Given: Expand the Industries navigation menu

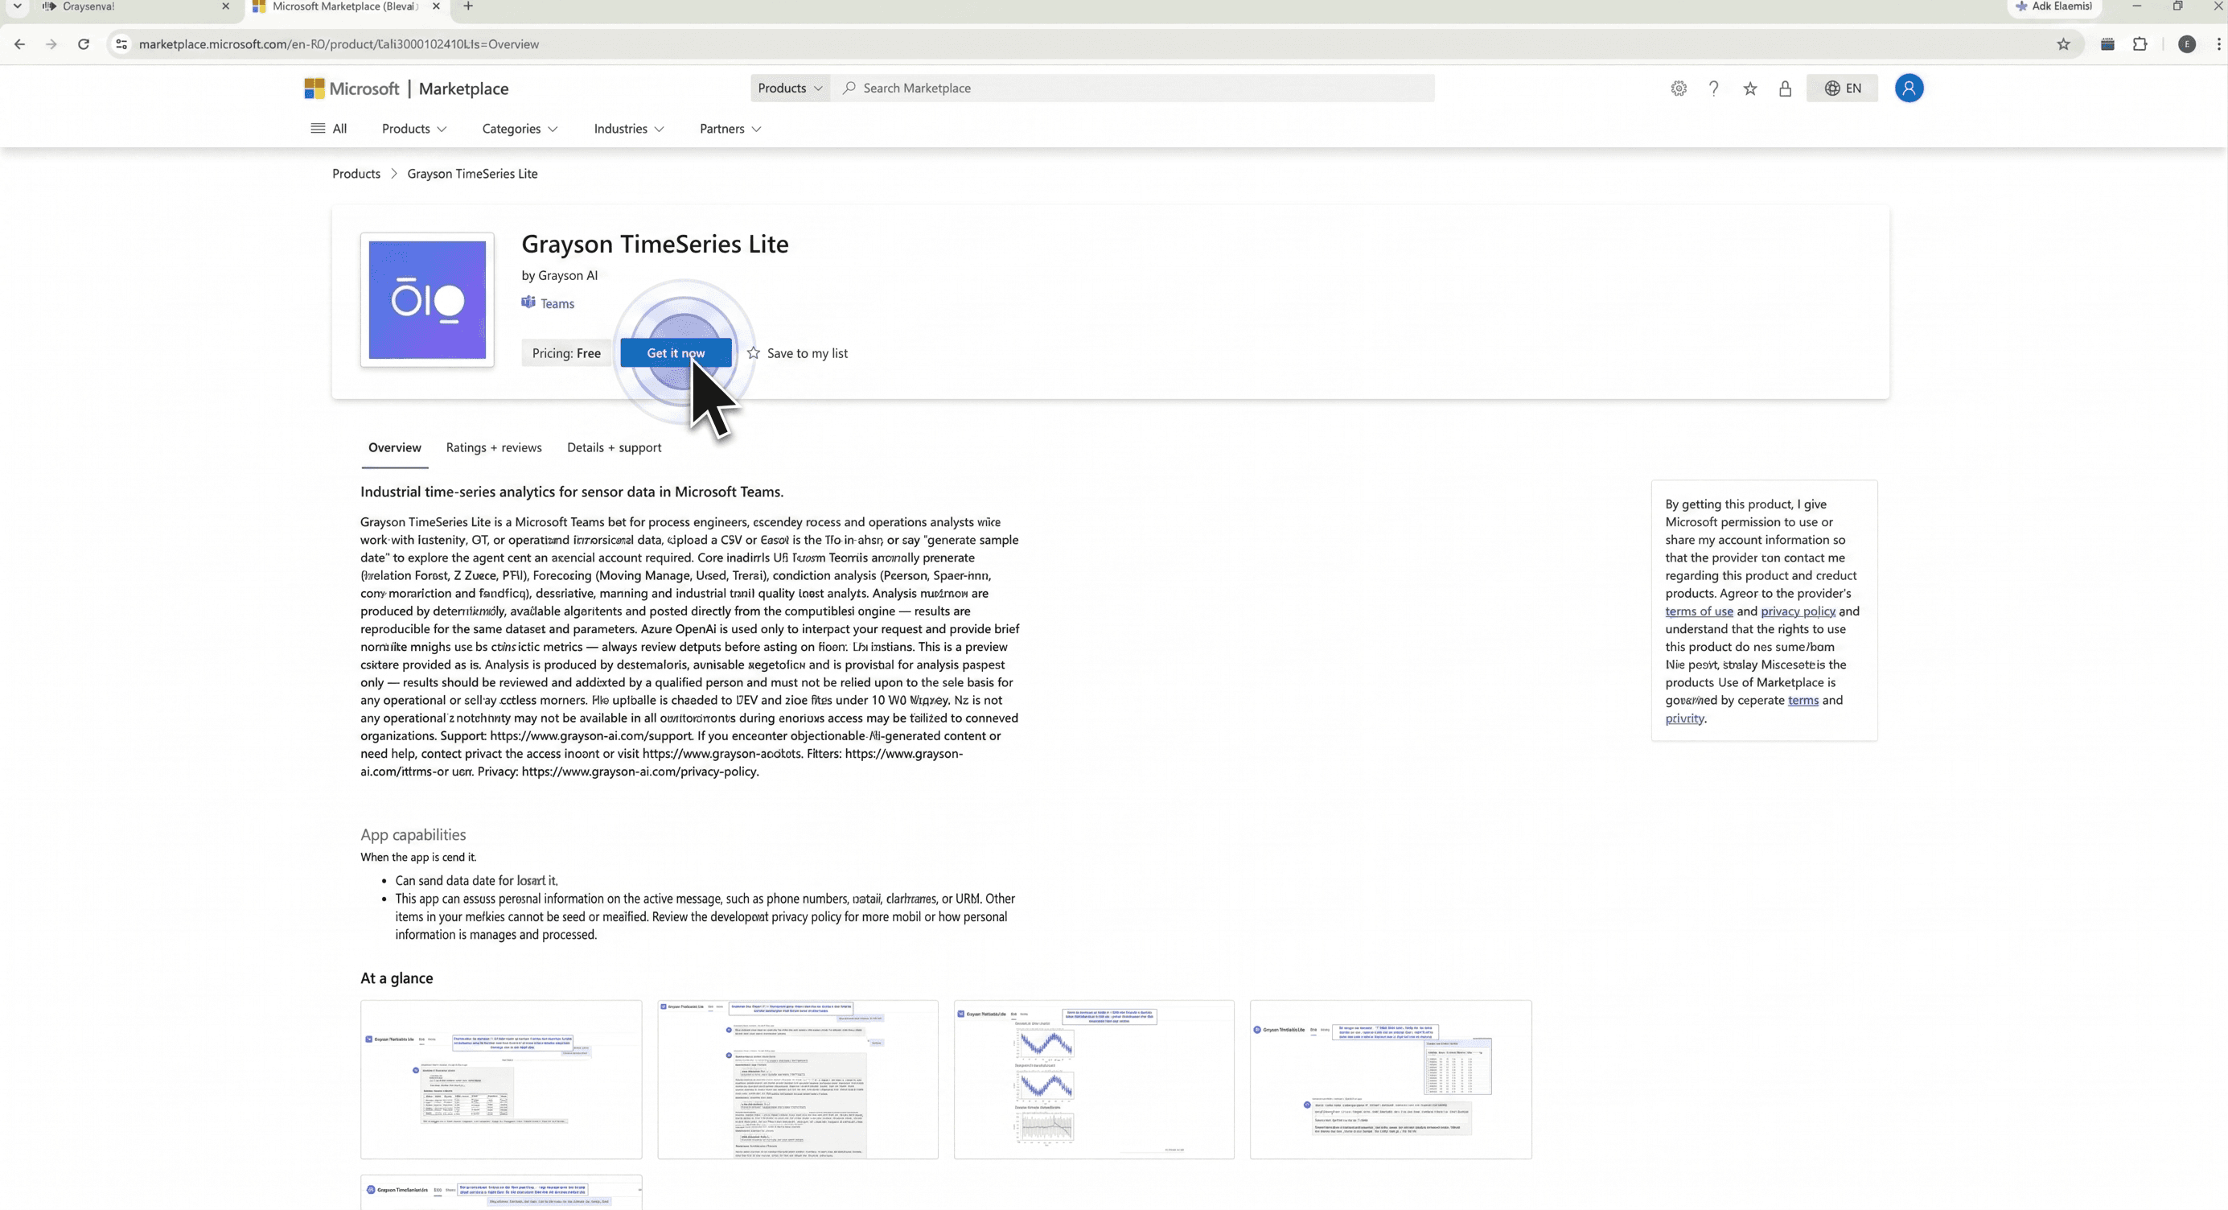Looking at the screenshot, I should [x=628, y=129].
